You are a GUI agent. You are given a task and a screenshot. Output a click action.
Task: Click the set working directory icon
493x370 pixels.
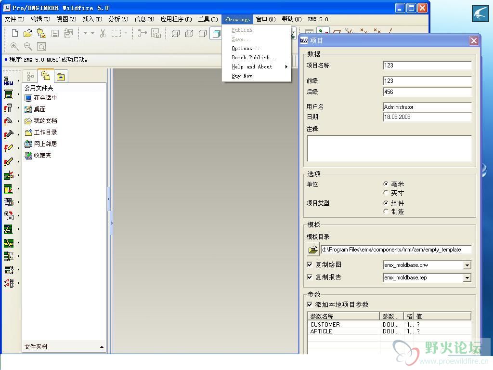pos(41,33)
